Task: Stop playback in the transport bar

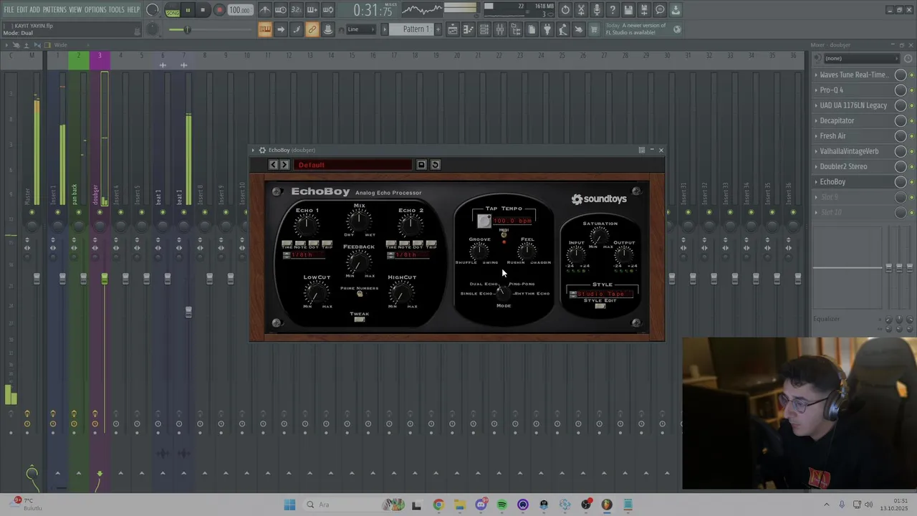Action: 203,10
